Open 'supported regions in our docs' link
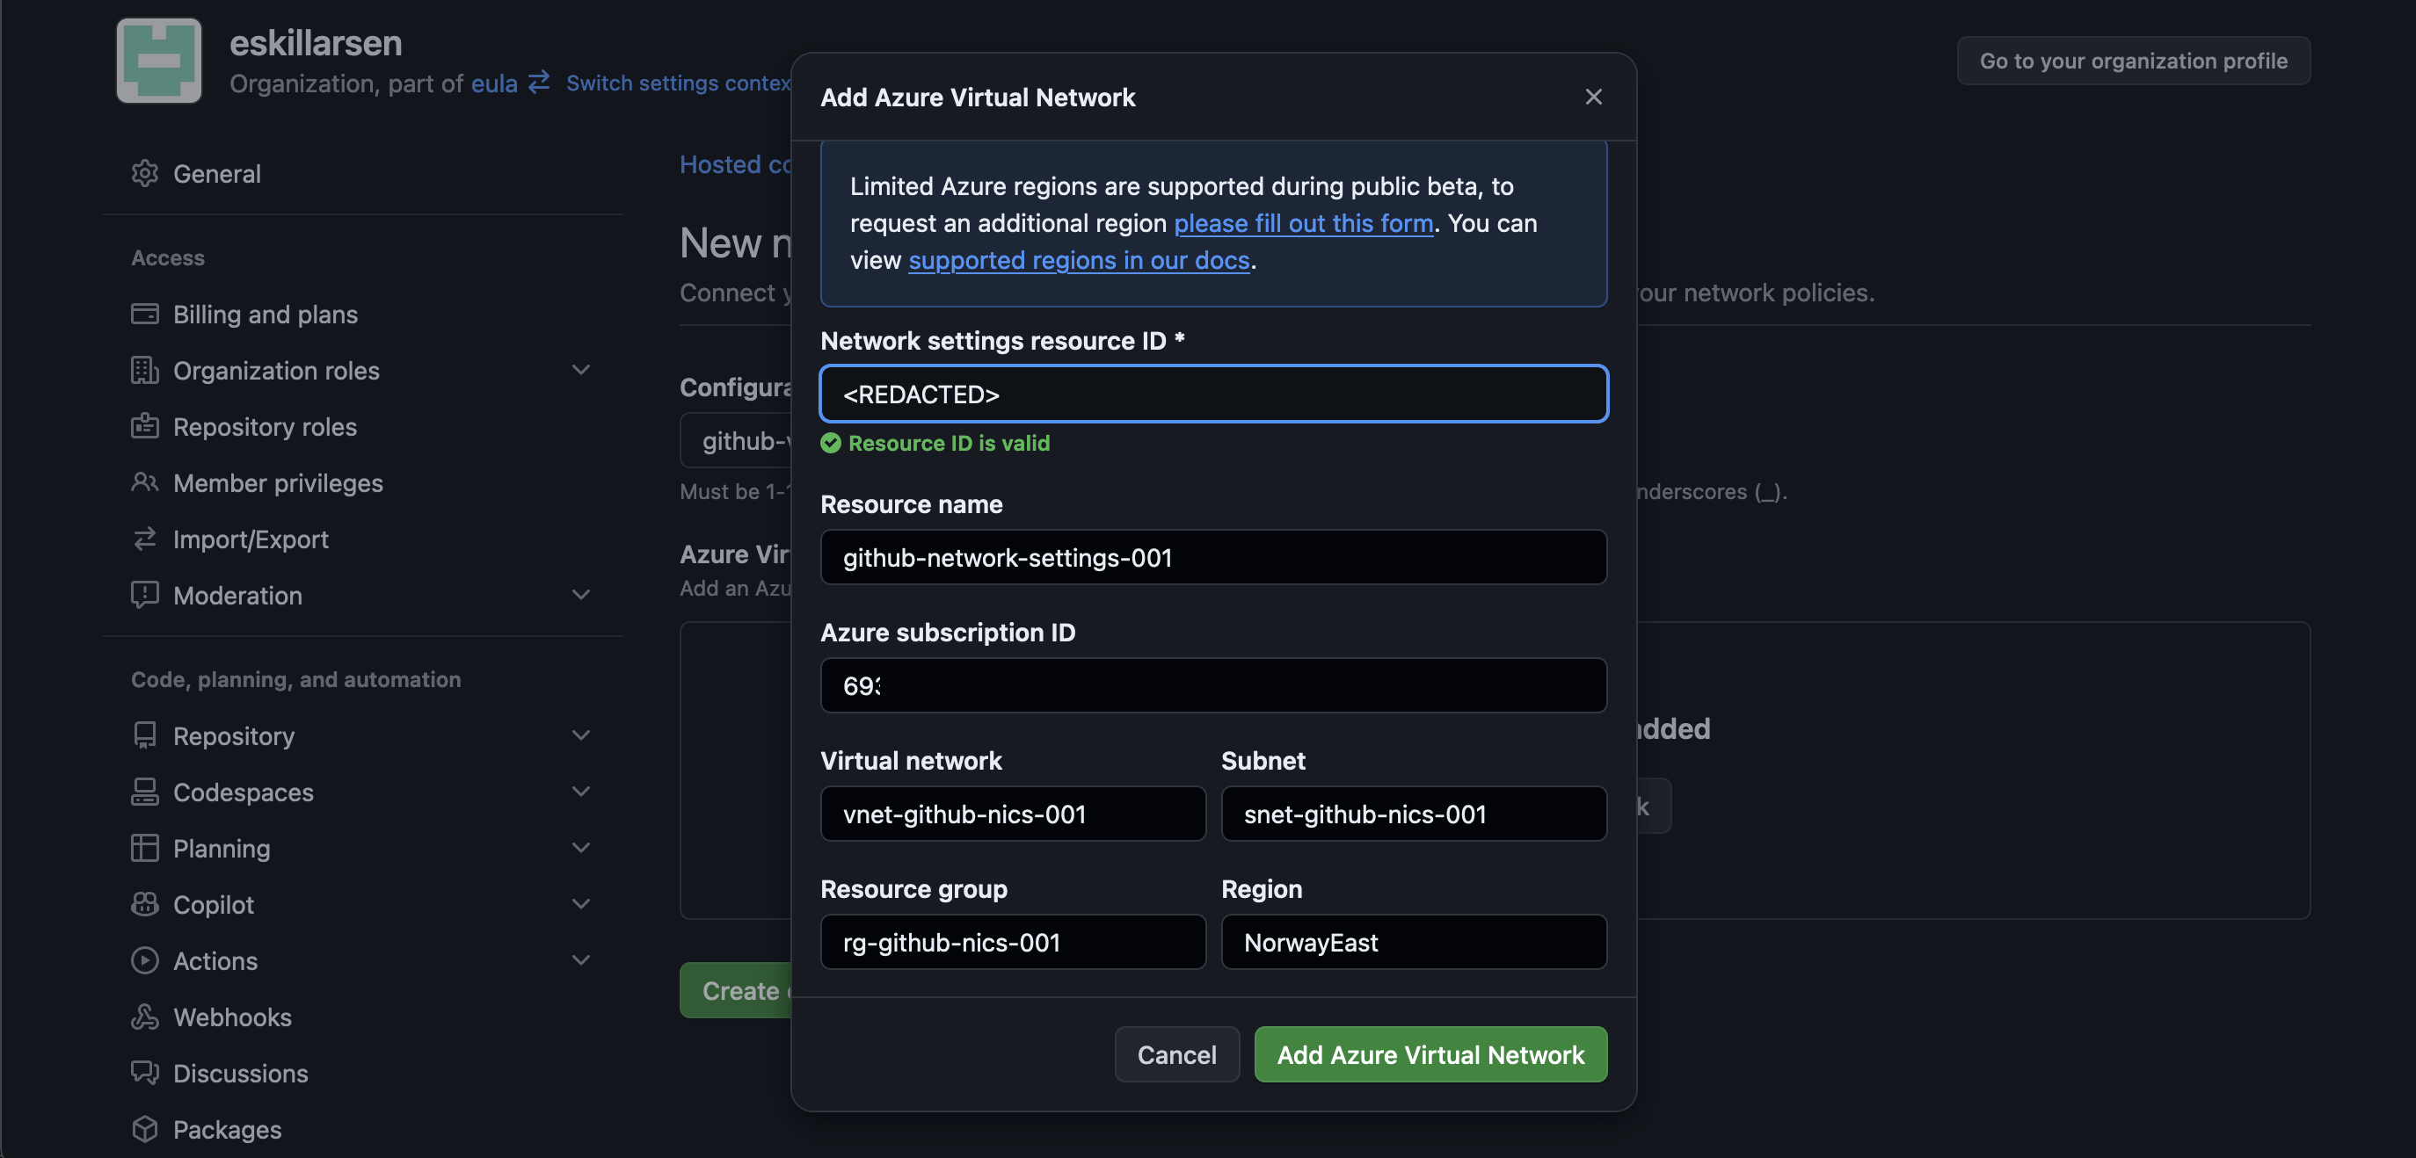 click(x=1079, y=259)
